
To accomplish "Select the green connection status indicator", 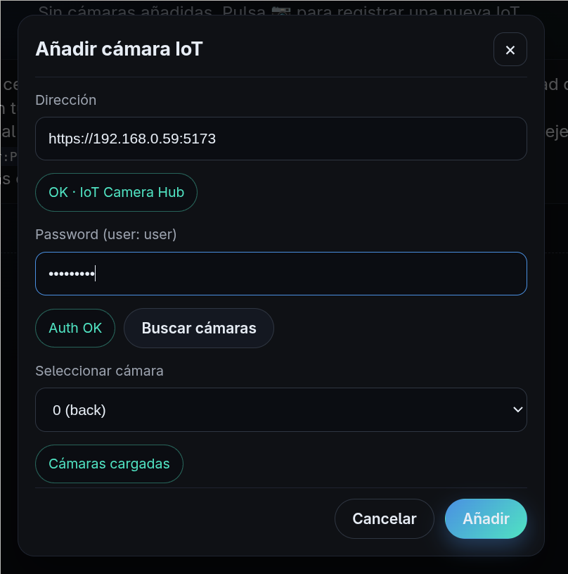I will click(x=116, y=192).
